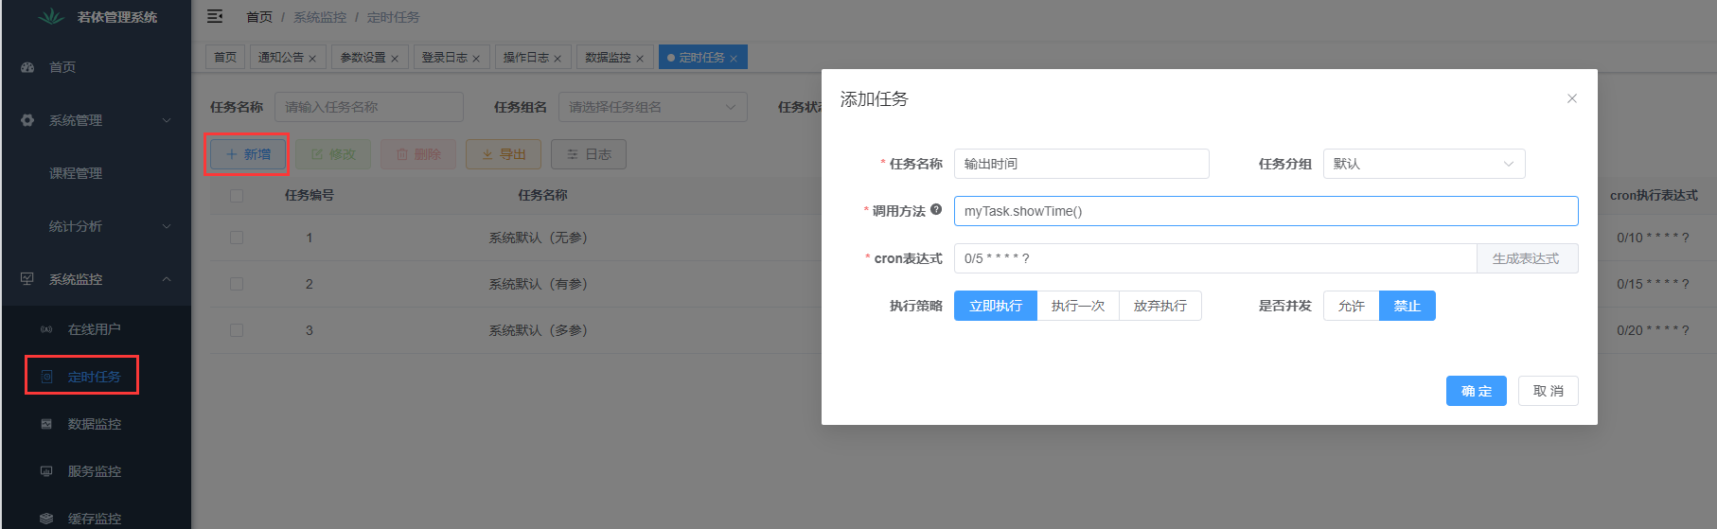1717x529 pixels.
Task: Click the 删除 delete button
Action: (x=418, y=154)
